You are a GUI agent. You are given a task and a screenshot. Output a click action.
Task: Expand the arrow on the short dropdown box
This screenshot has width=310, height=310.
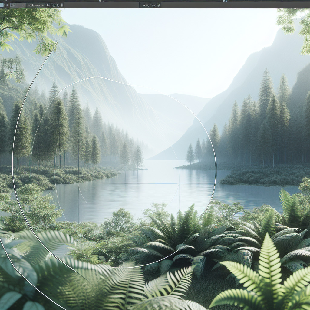tap(23, 5)
